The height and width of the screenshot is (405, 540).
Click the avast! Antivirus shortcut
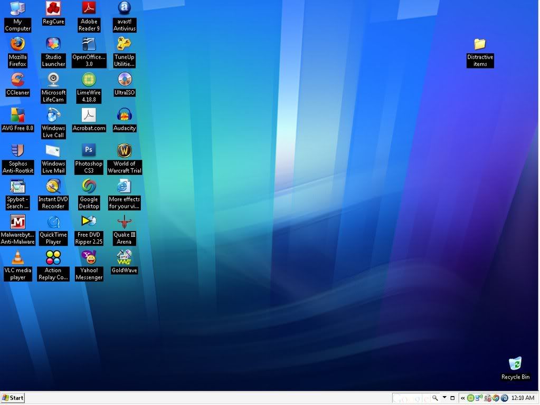125,16
